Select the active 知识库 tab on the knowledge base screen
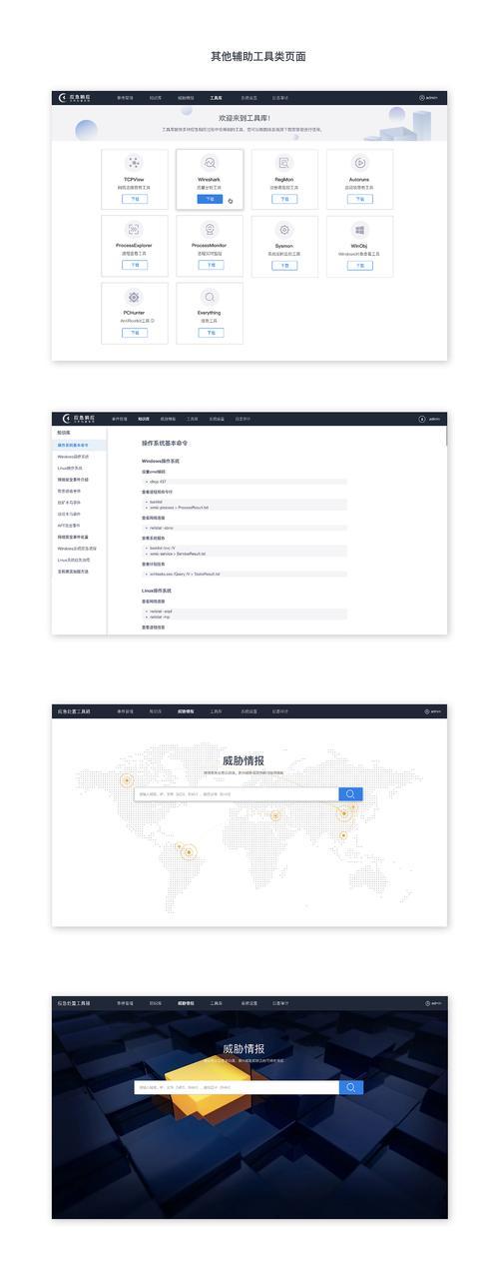Image resolution: width=499 pixels, height=1262 pixels. 144,419
